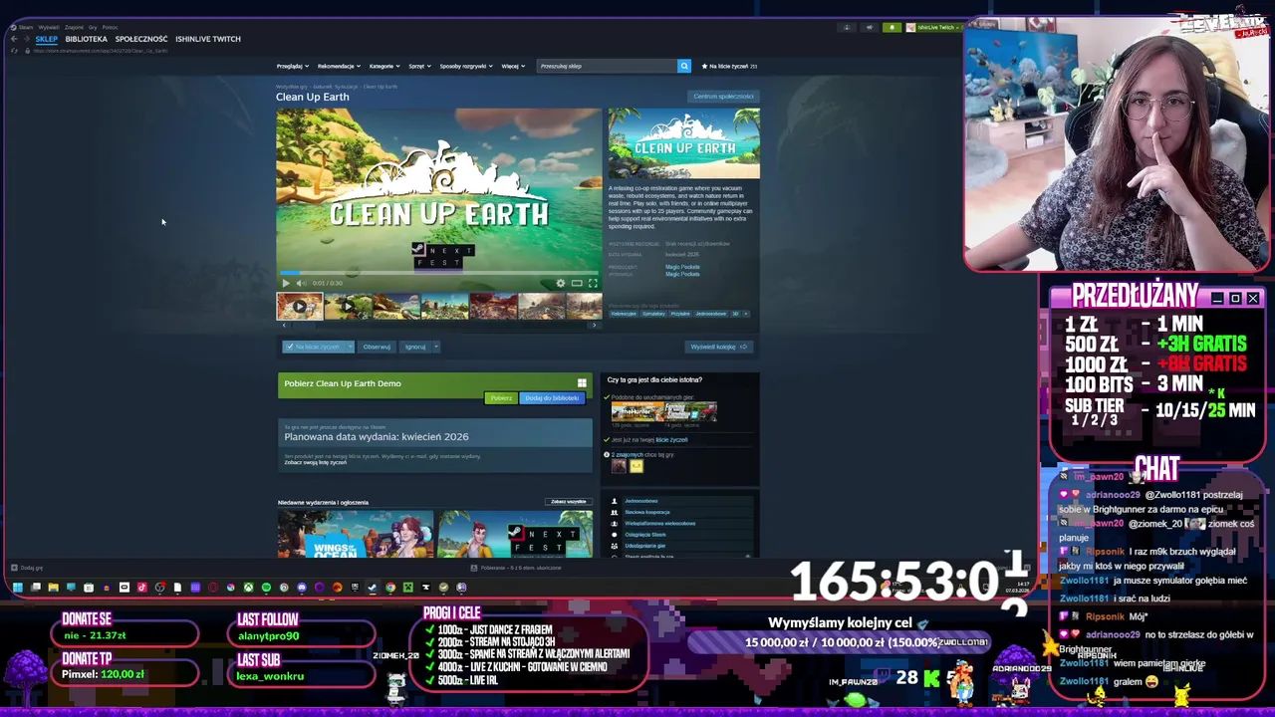Switch to the SKLEP tab
Image resolution: width=1275 pixels, height=717 pixels.
pos(47,39)
